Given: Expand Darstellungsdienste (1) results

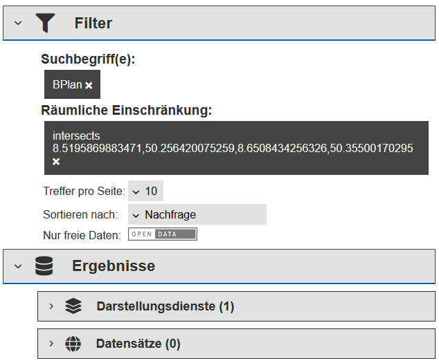Looking at the screenshot, I should pos(51,306).
